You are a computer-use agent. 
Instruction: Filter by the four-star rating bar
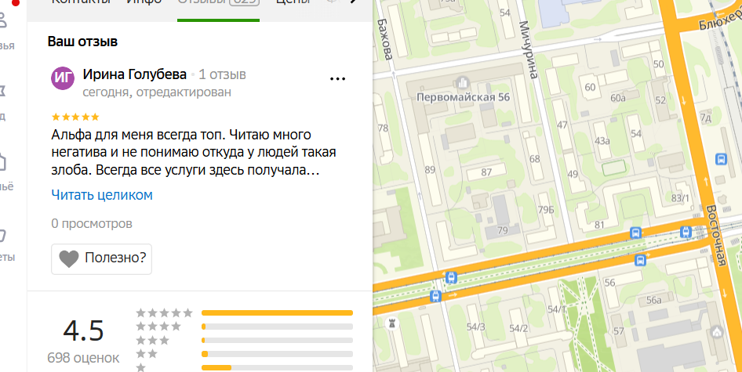click(x=278, y=327)
